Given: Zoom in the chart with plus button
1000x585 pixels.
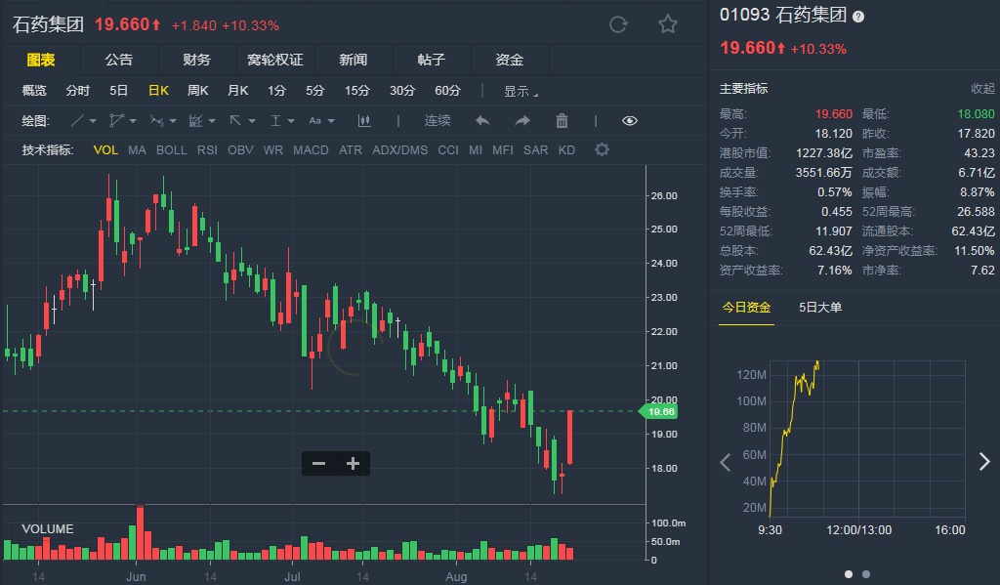Looking at the screenshot, I should click(353, 464).
